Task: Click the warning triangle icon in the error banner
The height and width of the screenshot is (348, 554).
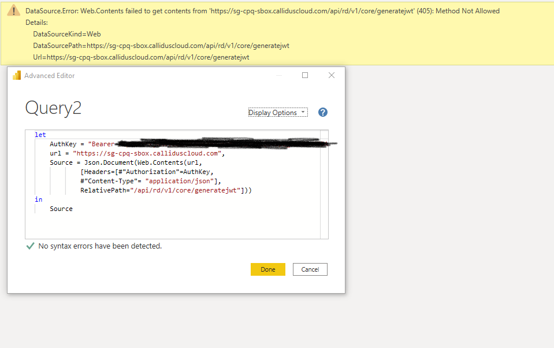Action: [13, 10]
